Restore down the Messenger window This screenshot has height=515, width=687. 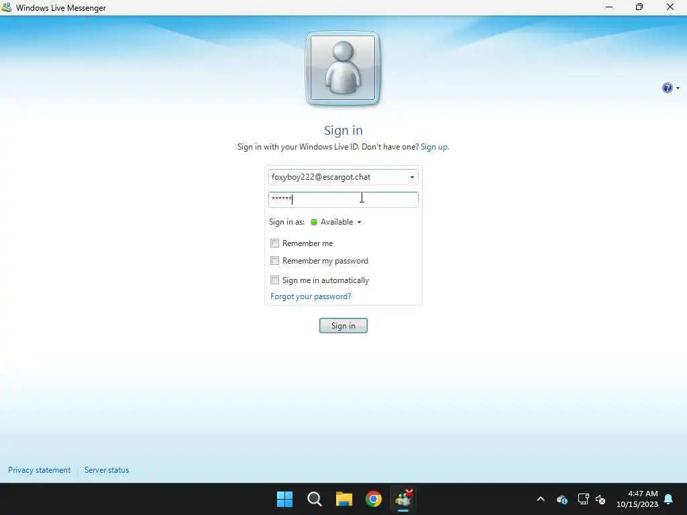pos(639,7)
